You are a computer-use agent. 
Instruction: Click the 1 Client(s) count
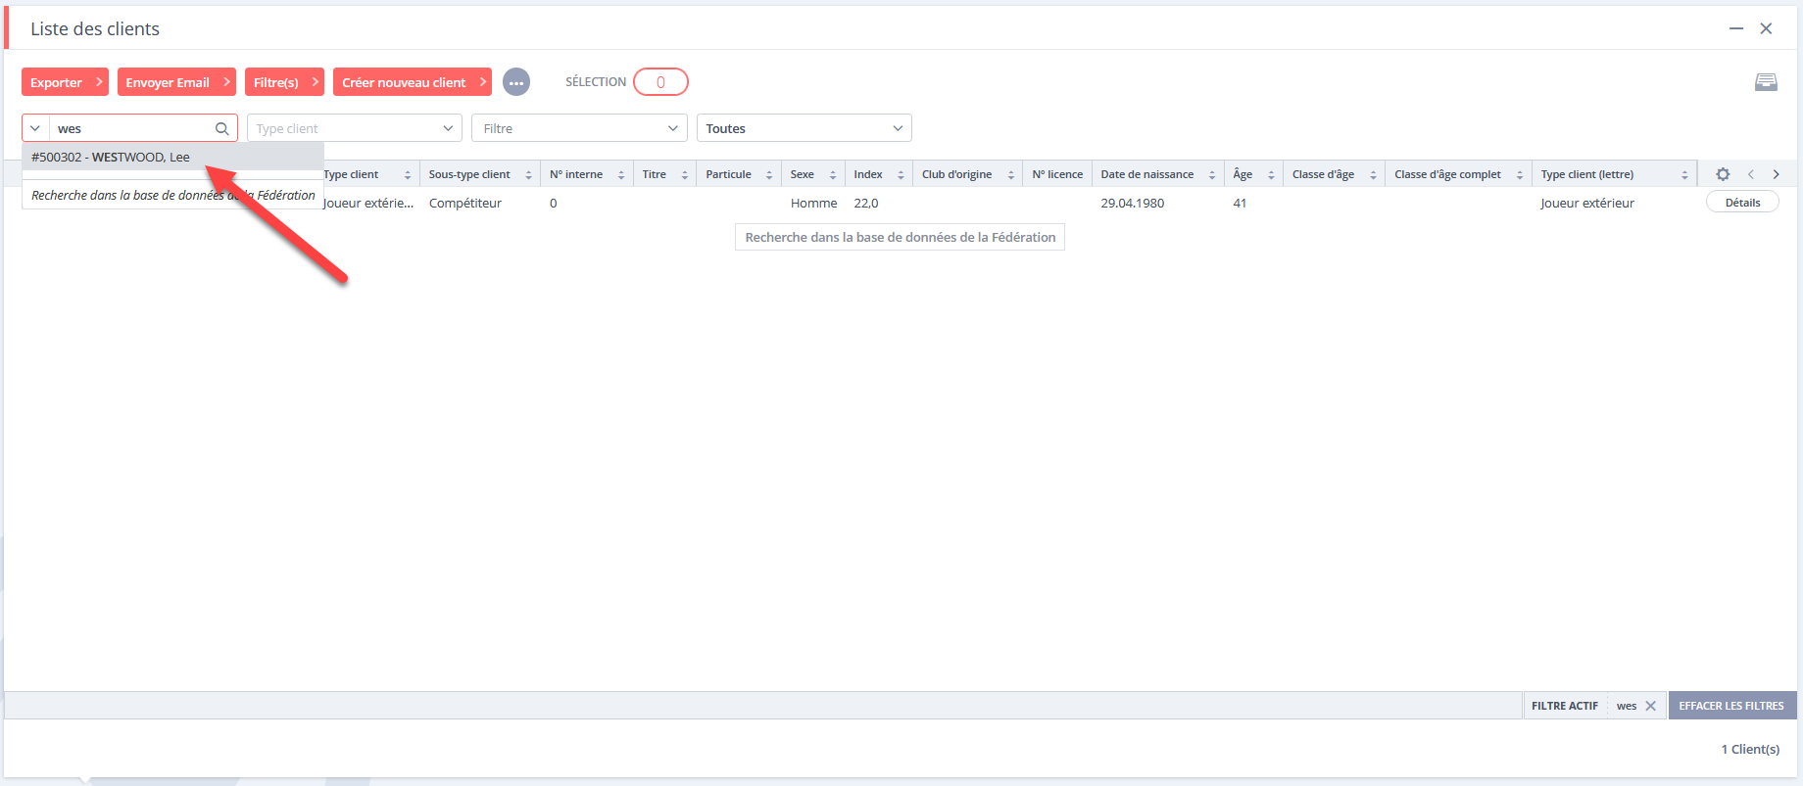click(1750, 749)
